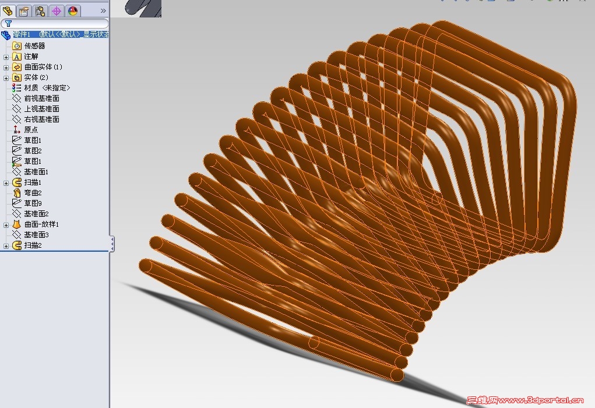
Task: Expand the 注解 annotations folder
Action: point(6,57)
